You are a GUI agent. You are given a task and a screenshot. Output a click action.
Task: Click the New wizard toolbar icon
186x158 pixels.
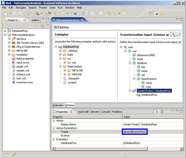[6, 13]
